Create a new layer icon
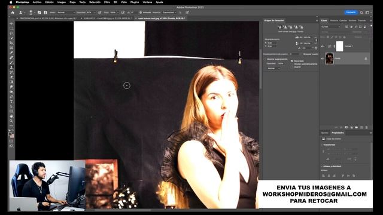 pyautogui.click(x=361, y=127)
